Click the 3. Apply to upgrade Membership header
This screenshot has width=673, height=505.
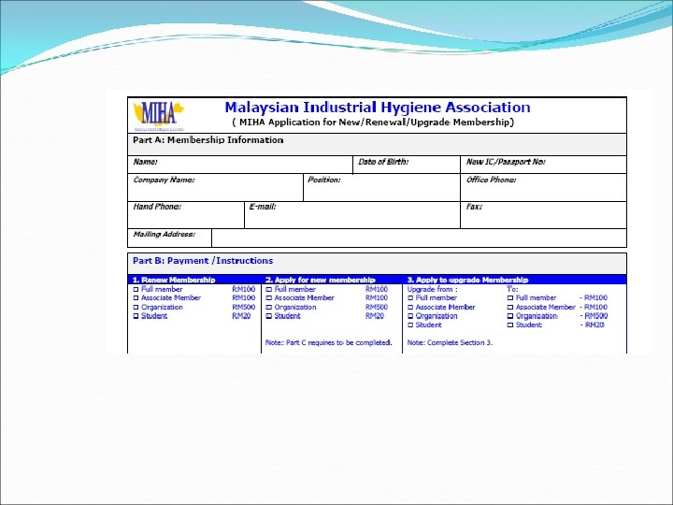tap(468, 280)
